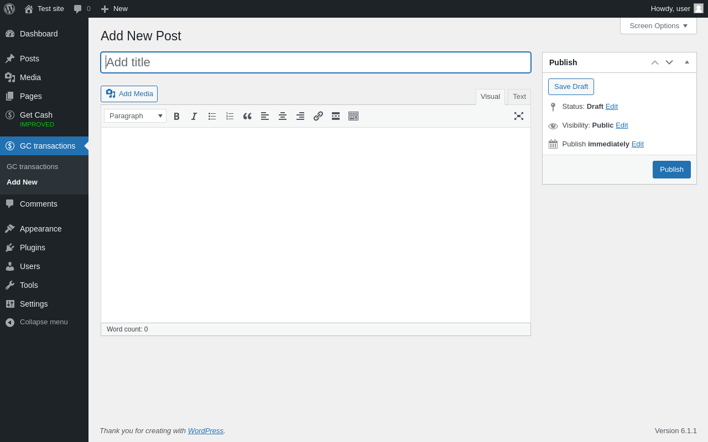
Task: Insert Read More tag
Action: (336, 116)
